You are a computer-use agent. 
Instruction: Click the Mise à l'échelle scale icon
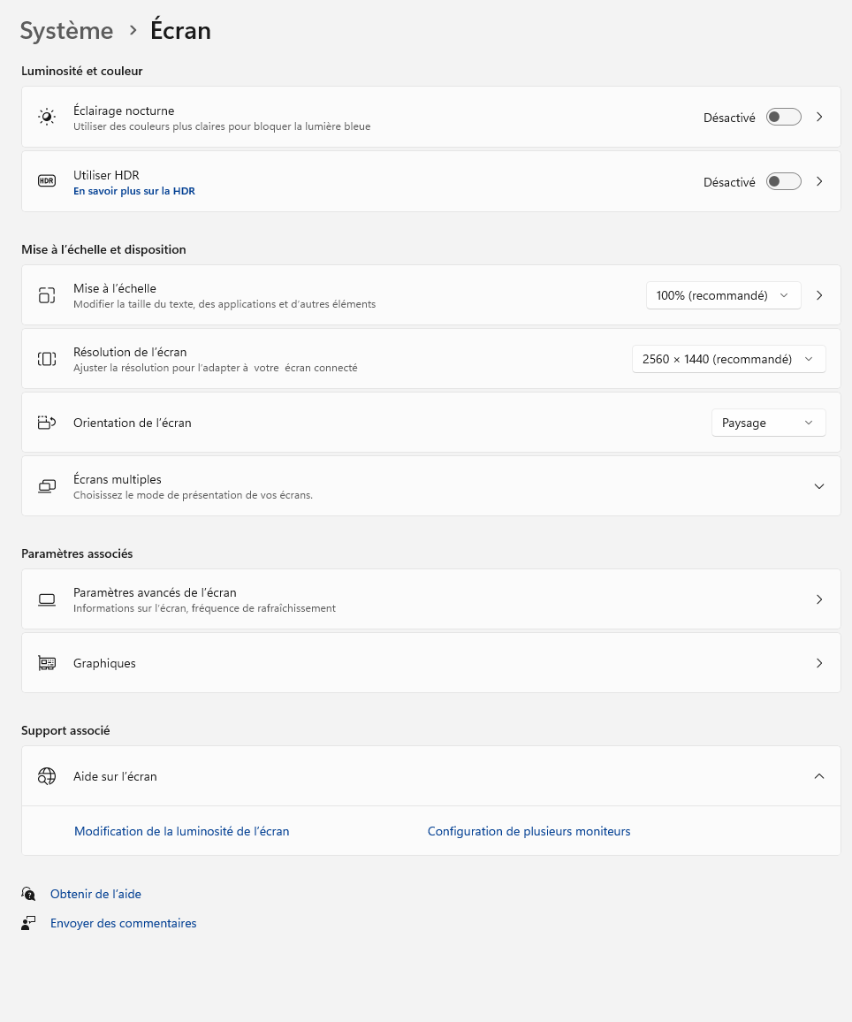click(x=47, y=295)
